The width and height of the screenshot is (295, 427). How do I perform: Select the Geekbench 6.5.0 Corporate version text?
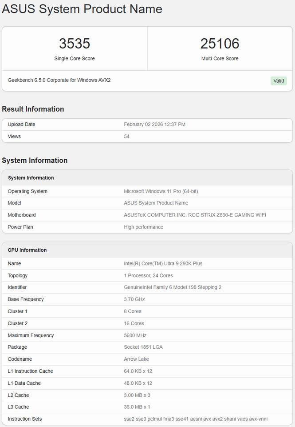tap(59, 80)
